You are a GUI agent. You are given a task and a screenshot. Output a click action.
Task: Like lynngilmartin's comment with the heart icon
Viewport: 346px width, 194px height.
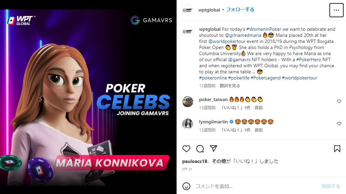coord(339,124)
